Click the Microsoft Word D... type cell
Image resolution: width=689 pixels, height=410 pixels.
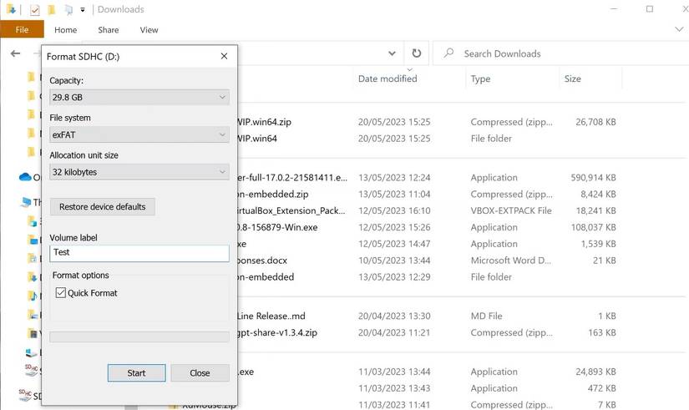pyautogui.click(x=510, y=261)
